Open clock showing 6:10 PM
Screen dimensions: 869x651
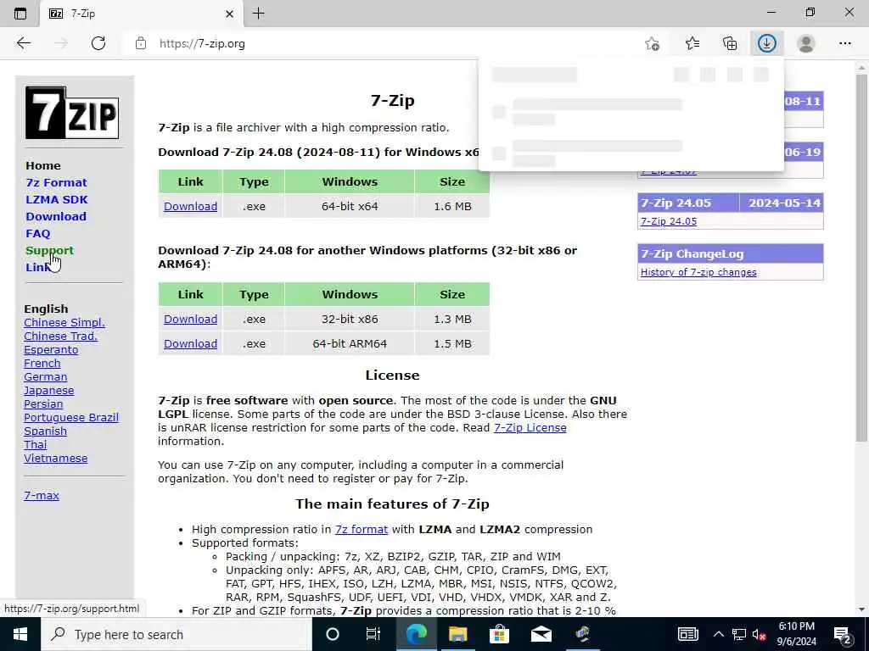[796, 634]
